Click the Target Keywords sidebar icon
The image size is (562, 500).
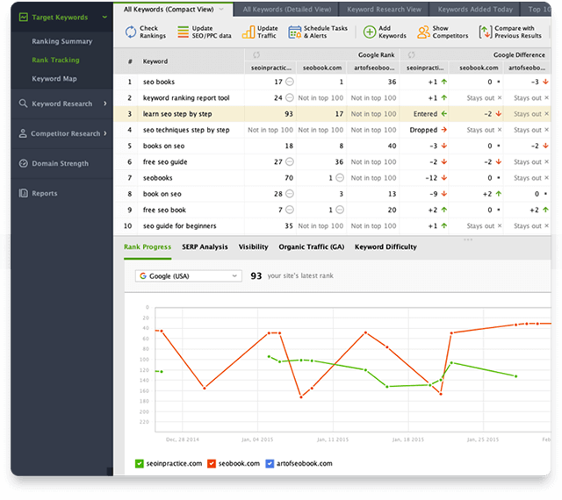(x=24, y=17)
